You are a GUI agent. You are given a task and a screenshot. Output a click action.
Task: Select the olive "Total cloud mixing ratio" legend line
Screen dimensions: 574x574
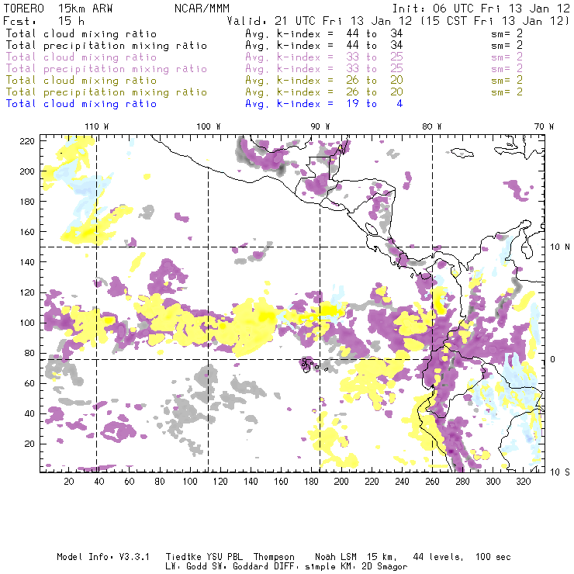(x=81, y=80)
